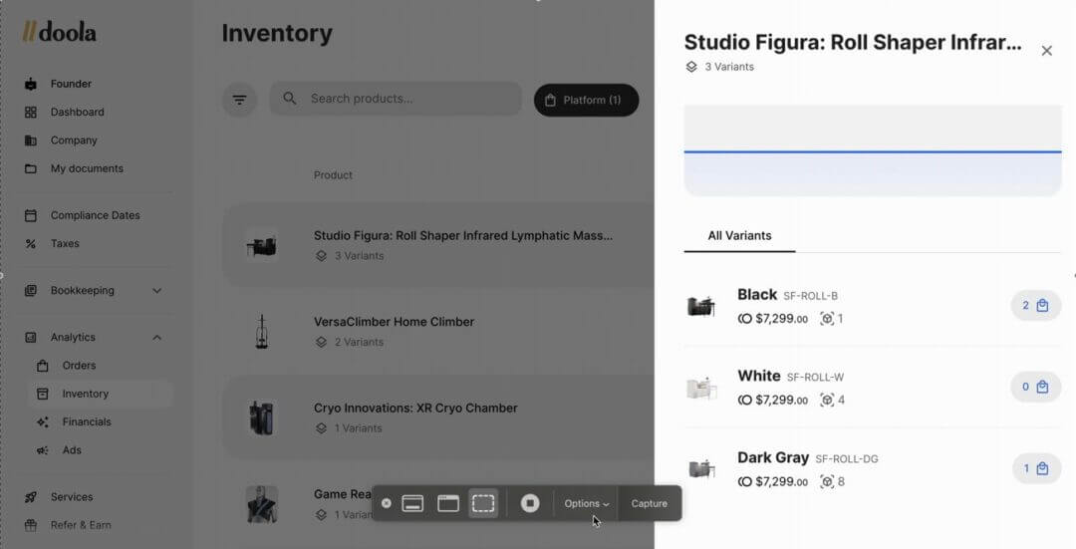Choose capture selected portion icon

coord(483,504)
